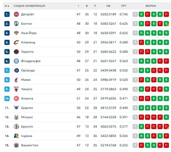Sort standings by ПРТ column header
Screen dimensions: 171x152
click(x=124, y=6)
